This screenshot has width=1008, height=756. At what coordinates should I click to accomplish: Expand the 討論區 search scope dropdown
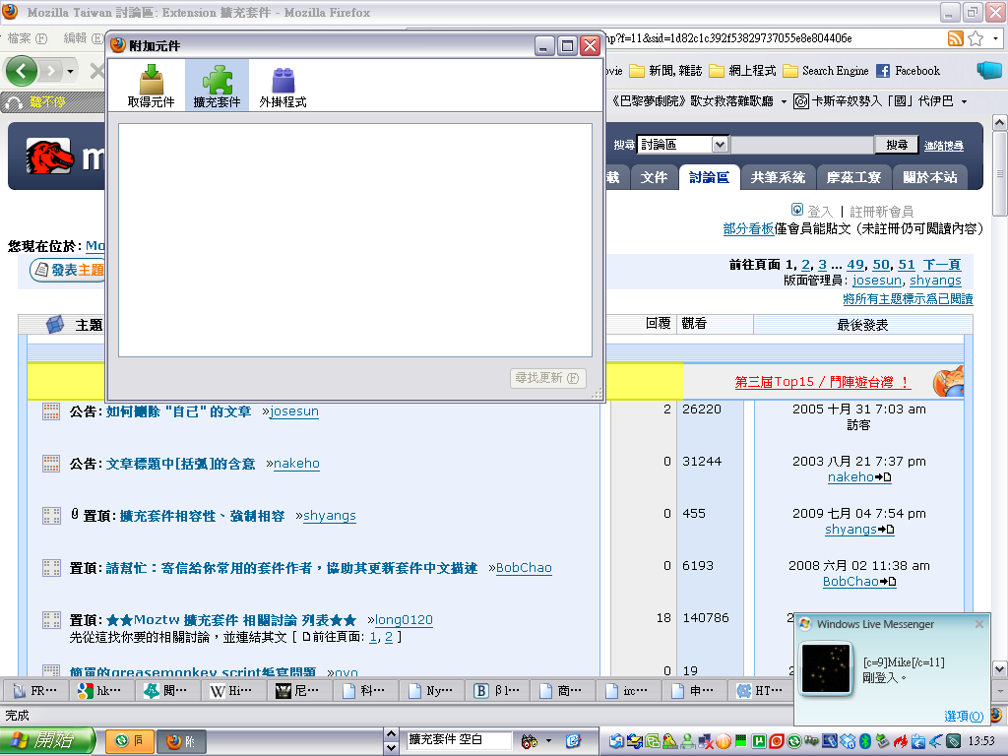tap(720, 145)
